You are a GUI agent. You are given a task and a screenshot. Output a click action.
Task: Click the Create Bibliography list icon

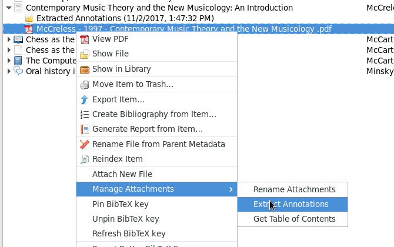coord(84,115)
